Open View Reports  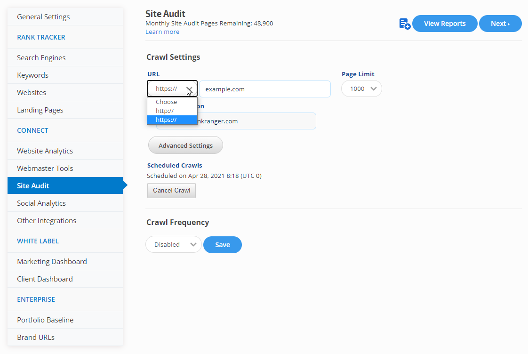[445, 24]
